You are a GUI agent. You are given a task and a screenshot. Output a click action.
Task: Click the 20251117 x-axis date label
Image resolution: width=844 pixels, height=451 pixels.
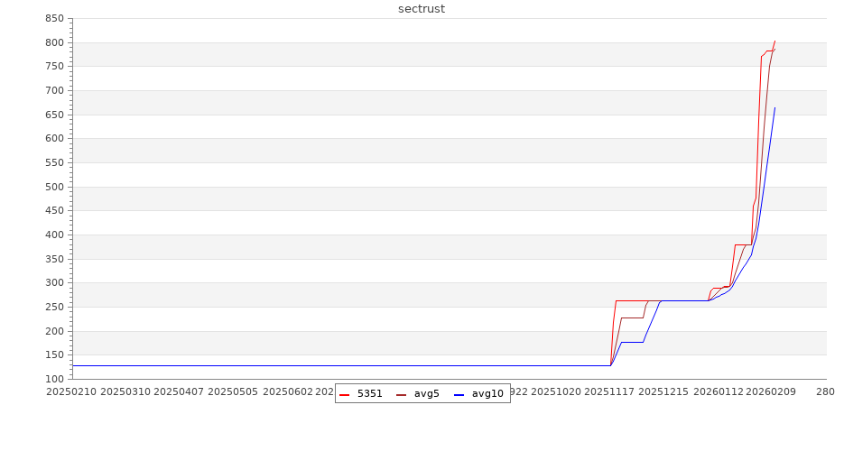(x=609, y=391)
